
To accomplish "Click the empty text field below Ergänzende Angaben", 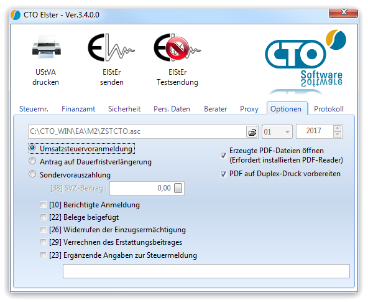I will click(206, 271).
